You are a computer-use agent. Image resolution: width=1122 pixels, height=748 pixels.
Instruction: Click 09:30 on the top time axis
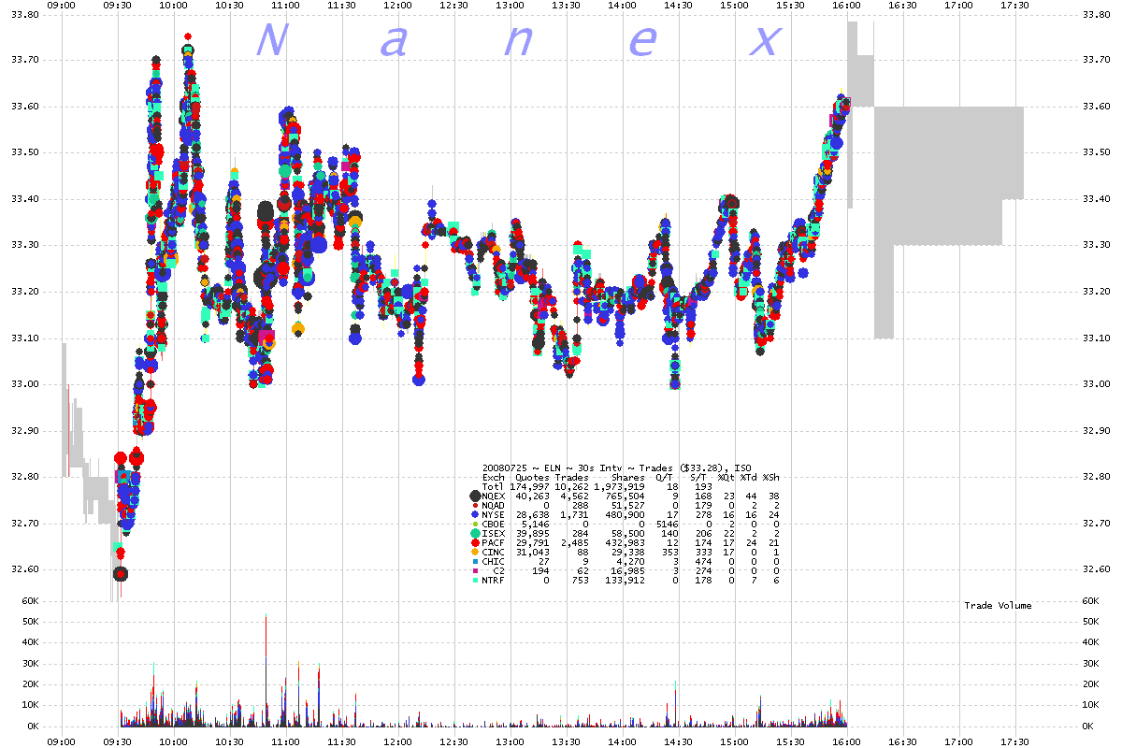tap(118, 5)
